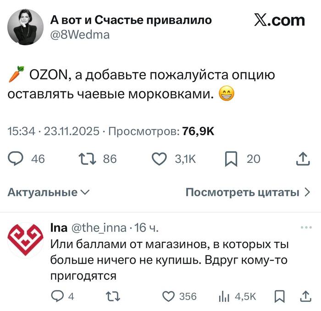
Task: Click the tweet timestamp 15:34 · 23.11.2025
Action: [x=53, y=132]
